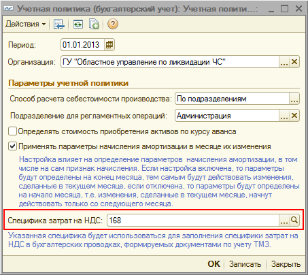
Task: Click into the Период date field
Action: point(82,45)
